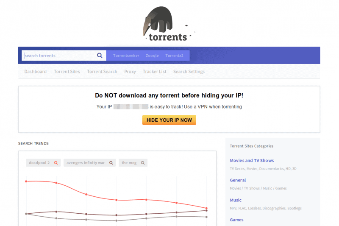Screen dimensions: 339x226
Task: Open the General category link
Action: (238, 180)
